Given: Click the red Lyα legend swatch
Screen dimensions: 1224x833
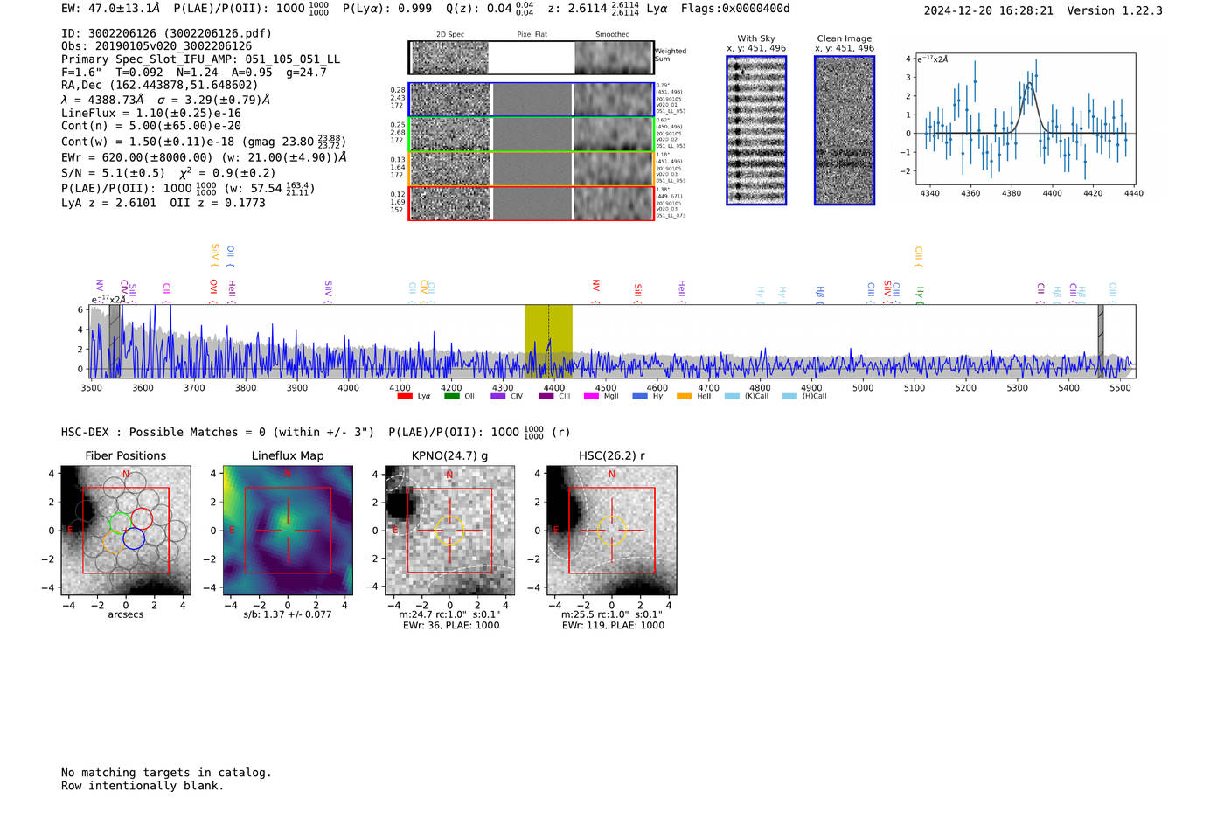Looking at the screenshot, I should (404, 396).
